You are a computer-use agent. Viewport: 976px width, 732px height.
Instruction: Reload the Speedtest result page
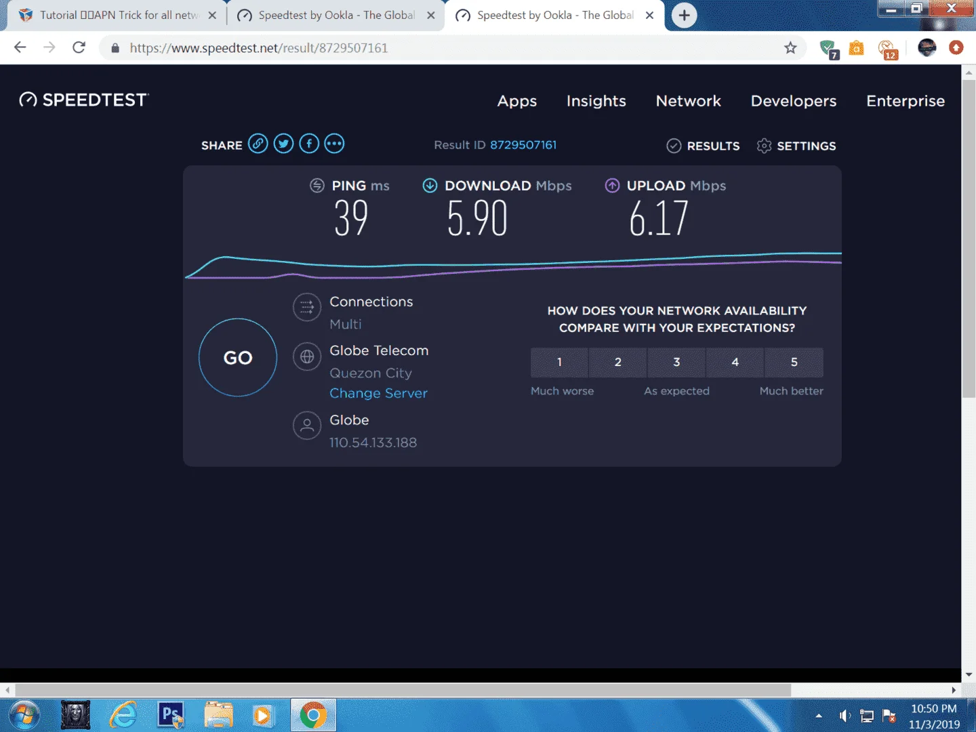click(79, 47)
